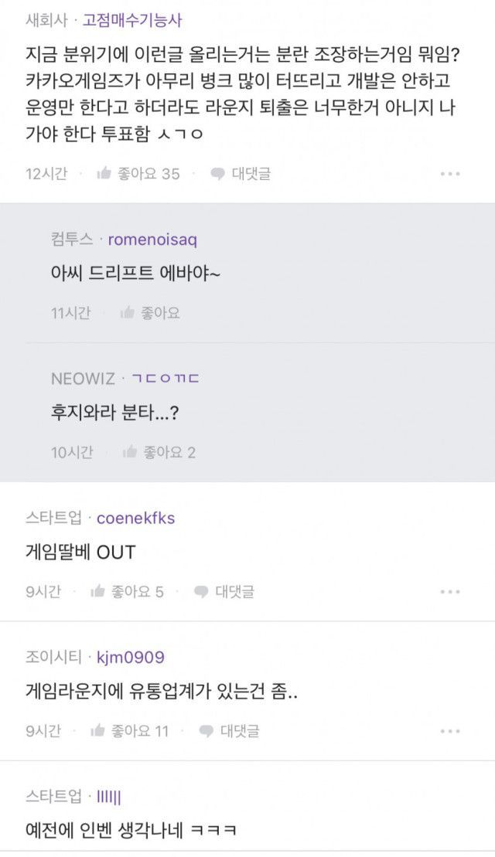Open the IIIIII user profile from 스타트업
This screenshot has height=857, width=495.
point(108,797)
